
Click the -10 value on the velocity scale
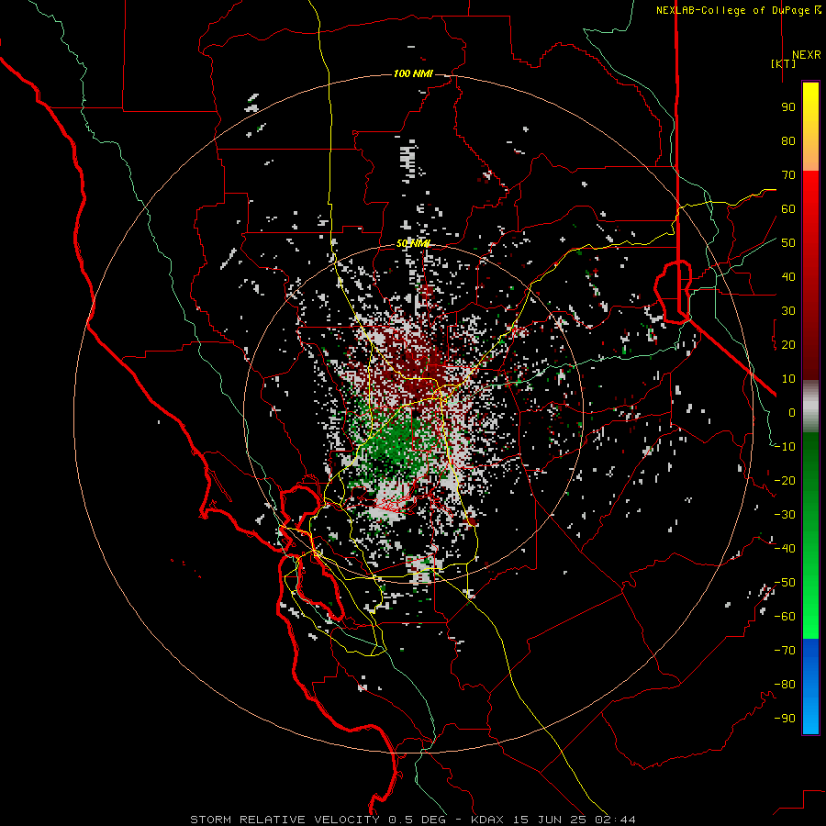click(785, 447)
